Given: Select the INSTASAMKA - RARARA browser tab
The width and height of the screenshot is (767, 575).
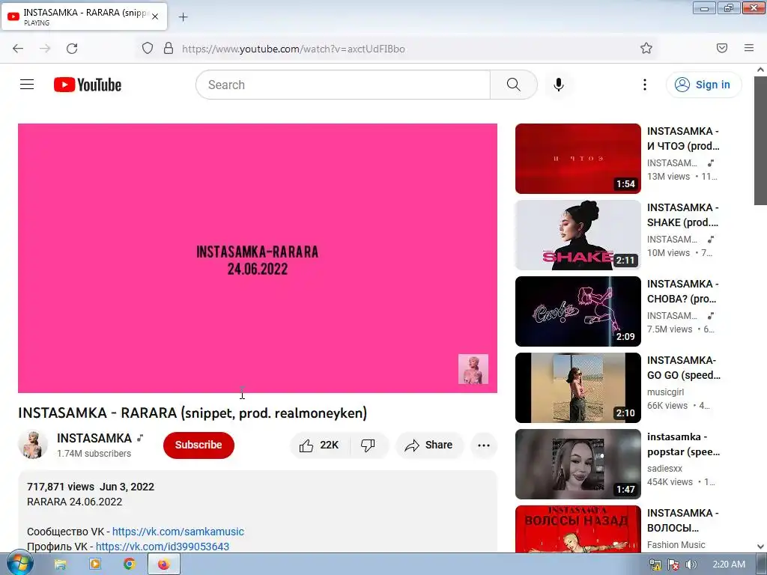Looking at the screenshot, I should pos(84,16).
